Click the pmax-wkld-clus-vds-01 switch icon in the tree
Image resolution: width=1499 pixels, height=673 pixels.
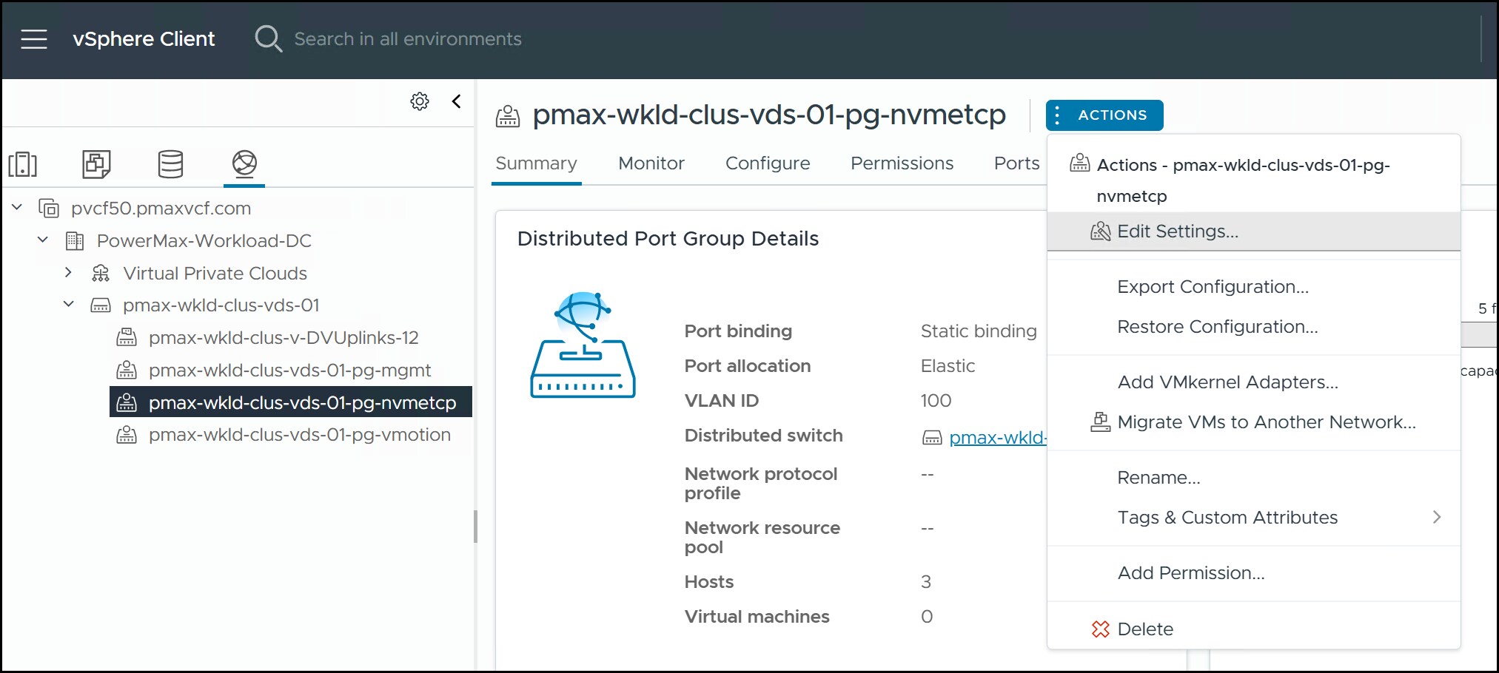pyautogui.click(x=101, y=305)
